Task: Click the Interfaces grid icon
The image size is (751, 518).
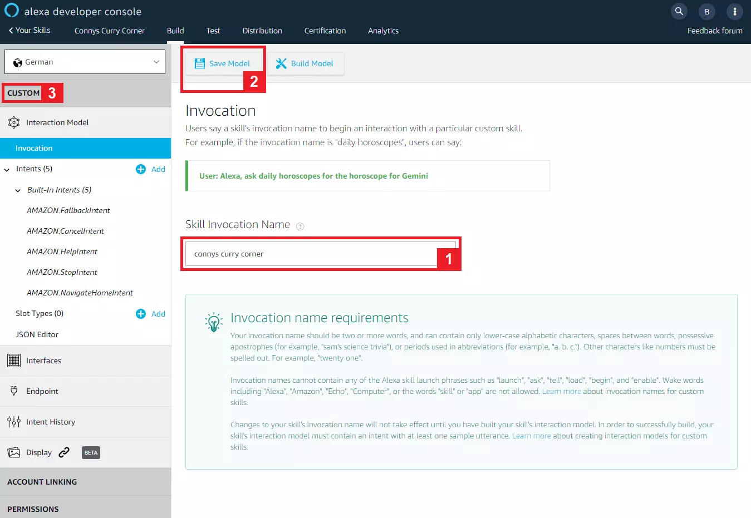Action: tap(14, 361)
